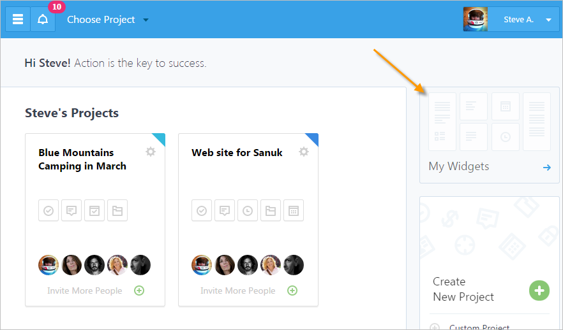Screen dimensions: 563x330
Task: Open time tracking clock icon in Sanuk card
Action: [248, 210]
